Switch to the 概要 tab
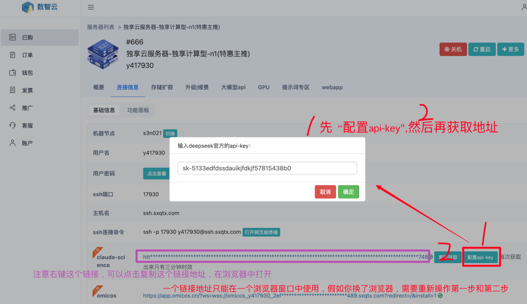This screenshot has height=304, width=527. coord(99,87)
